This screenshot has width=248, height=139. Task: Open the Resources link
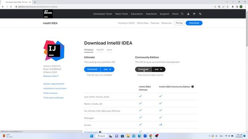click(166, 23)
